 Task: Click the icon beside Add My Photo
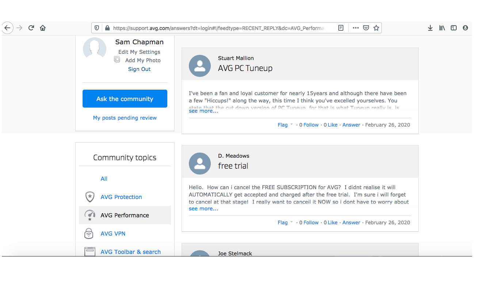(x=117, y=59)
